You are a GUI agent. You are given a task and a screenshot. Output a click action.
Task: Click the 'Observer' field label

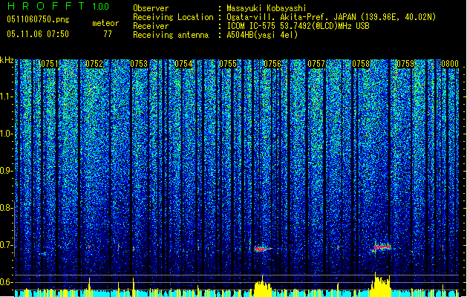[151, 8]
